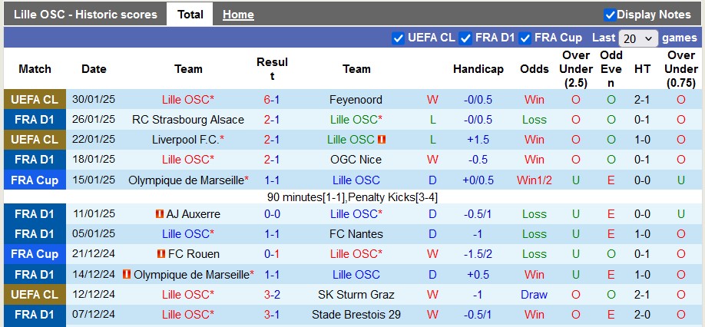Untick the FRA Cup filter
Screen dimensions: 705x327
pos(525,38)
